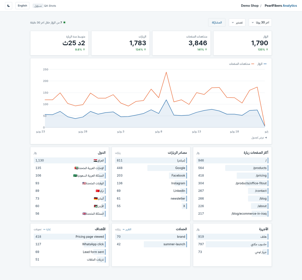Open the PearlFibers Analytics home link
This screenshot has width=302, height=280.
(x=281, y=6)
